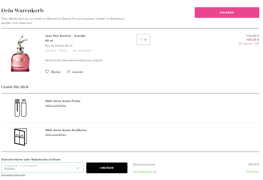Click the struck-through 116,00 € price
Screen dimensions: 263x180
tap(252, 36)
